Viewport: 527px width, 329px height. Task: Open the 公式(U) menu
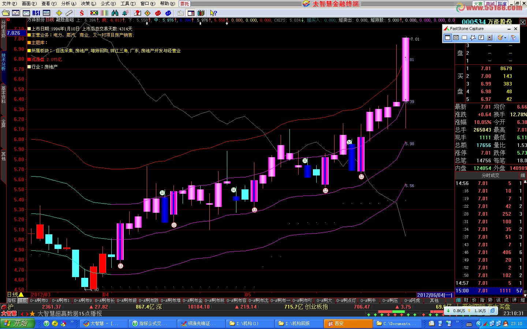pos(108,4)
